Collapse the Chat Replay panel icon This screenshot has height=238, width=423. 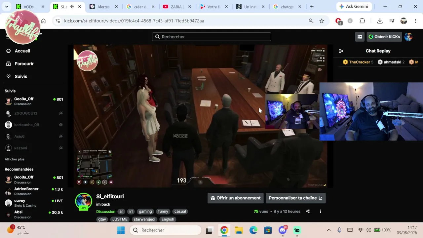click(x=341, y=51)
